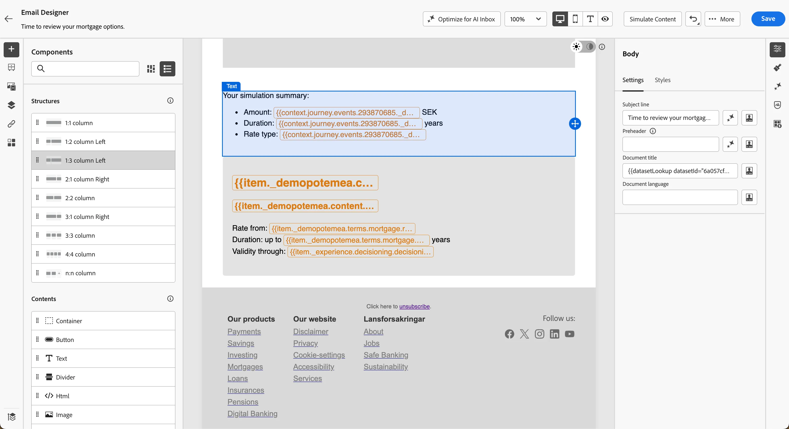Show Structures info icon
The height and width of the screenshot is (429, 789).
pyautogui.click(x=170, y=101)
